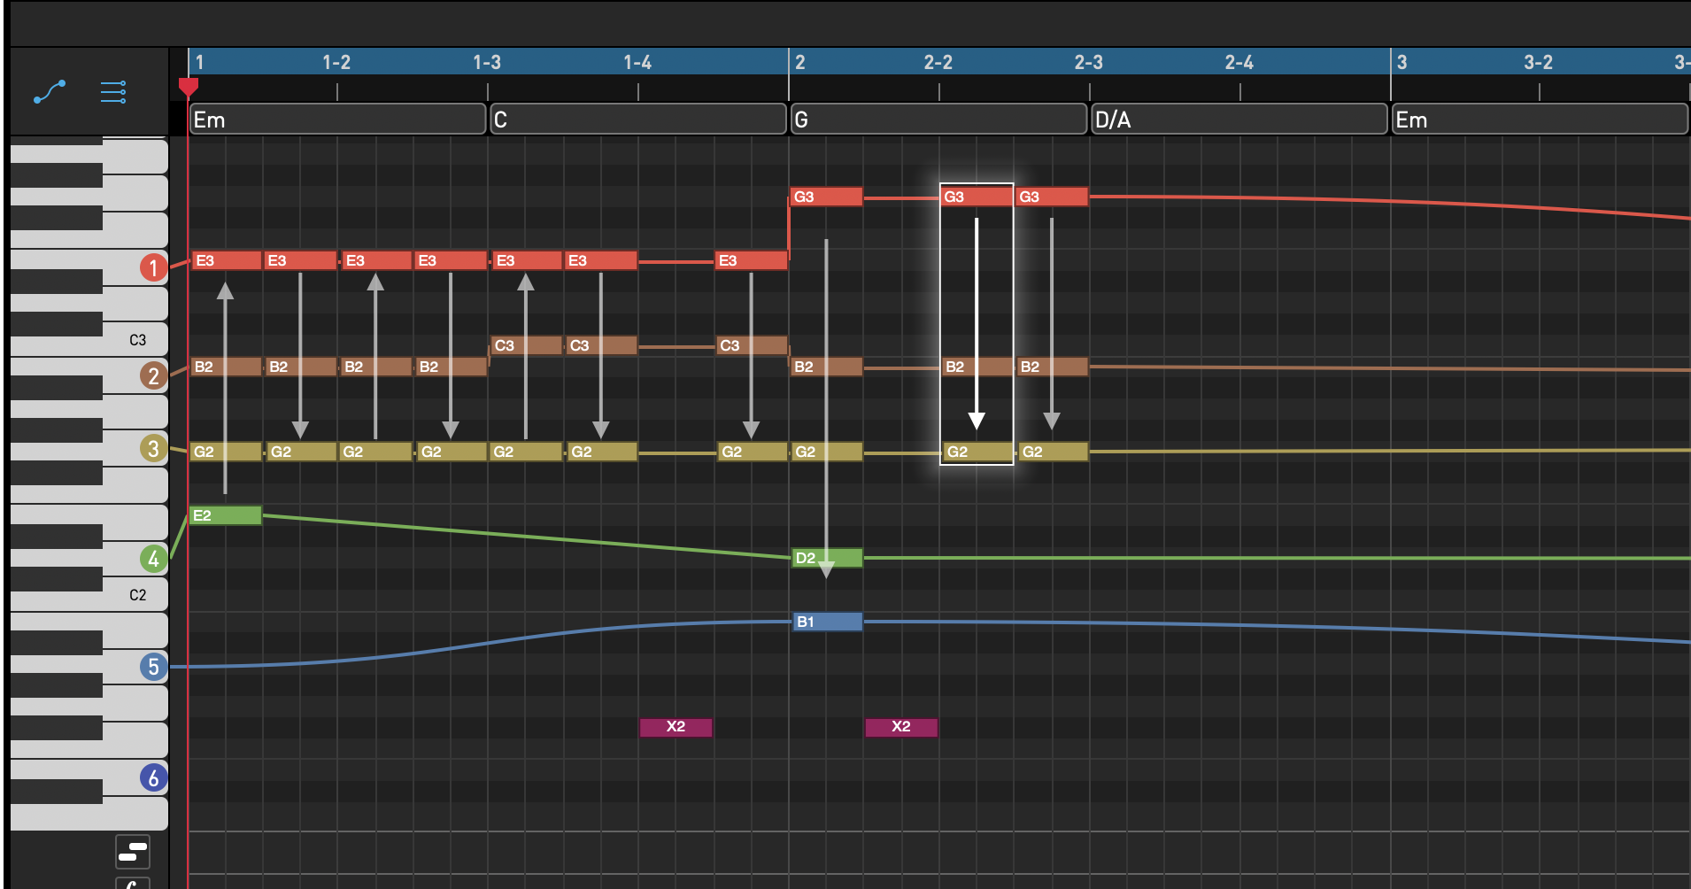Image resolution: width=1691 pixels, height=889 pixels.
Task: Click beat 1-3 on the ruler
Action: click(x=487, y=62)
